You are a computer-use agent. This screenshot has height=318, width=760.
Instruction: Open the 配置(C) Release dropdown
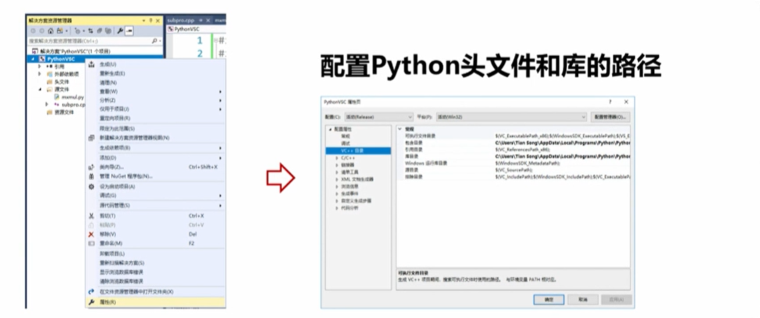[x=379, y=117]
